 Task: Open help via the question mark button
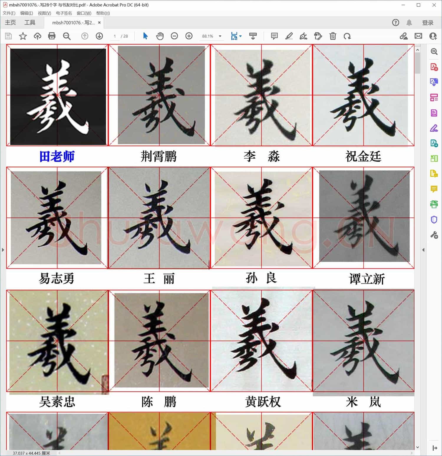tap(395, 22)
